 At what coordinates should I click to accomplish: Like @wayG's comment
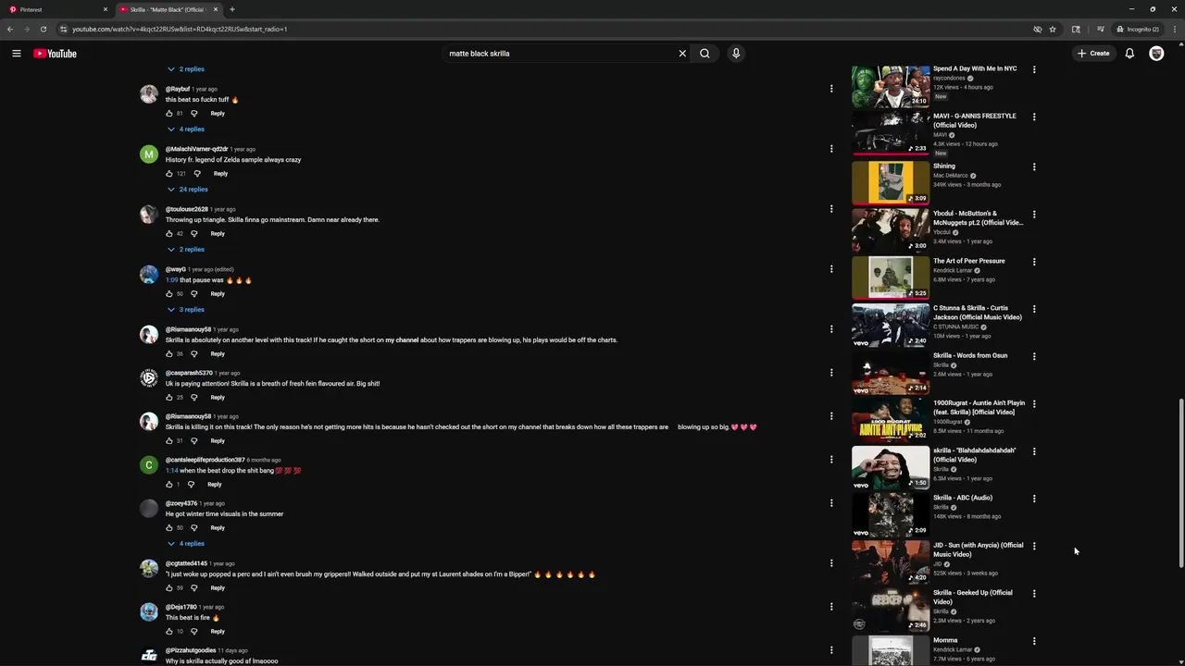point(169,293)
